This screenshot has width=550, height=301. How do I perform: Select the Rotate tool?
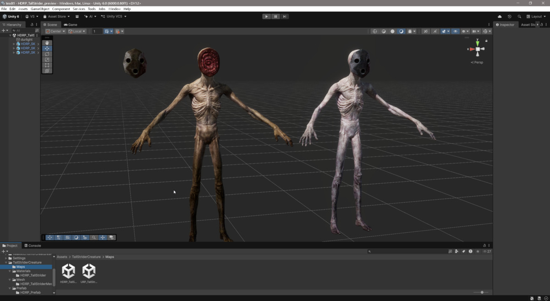47,54
